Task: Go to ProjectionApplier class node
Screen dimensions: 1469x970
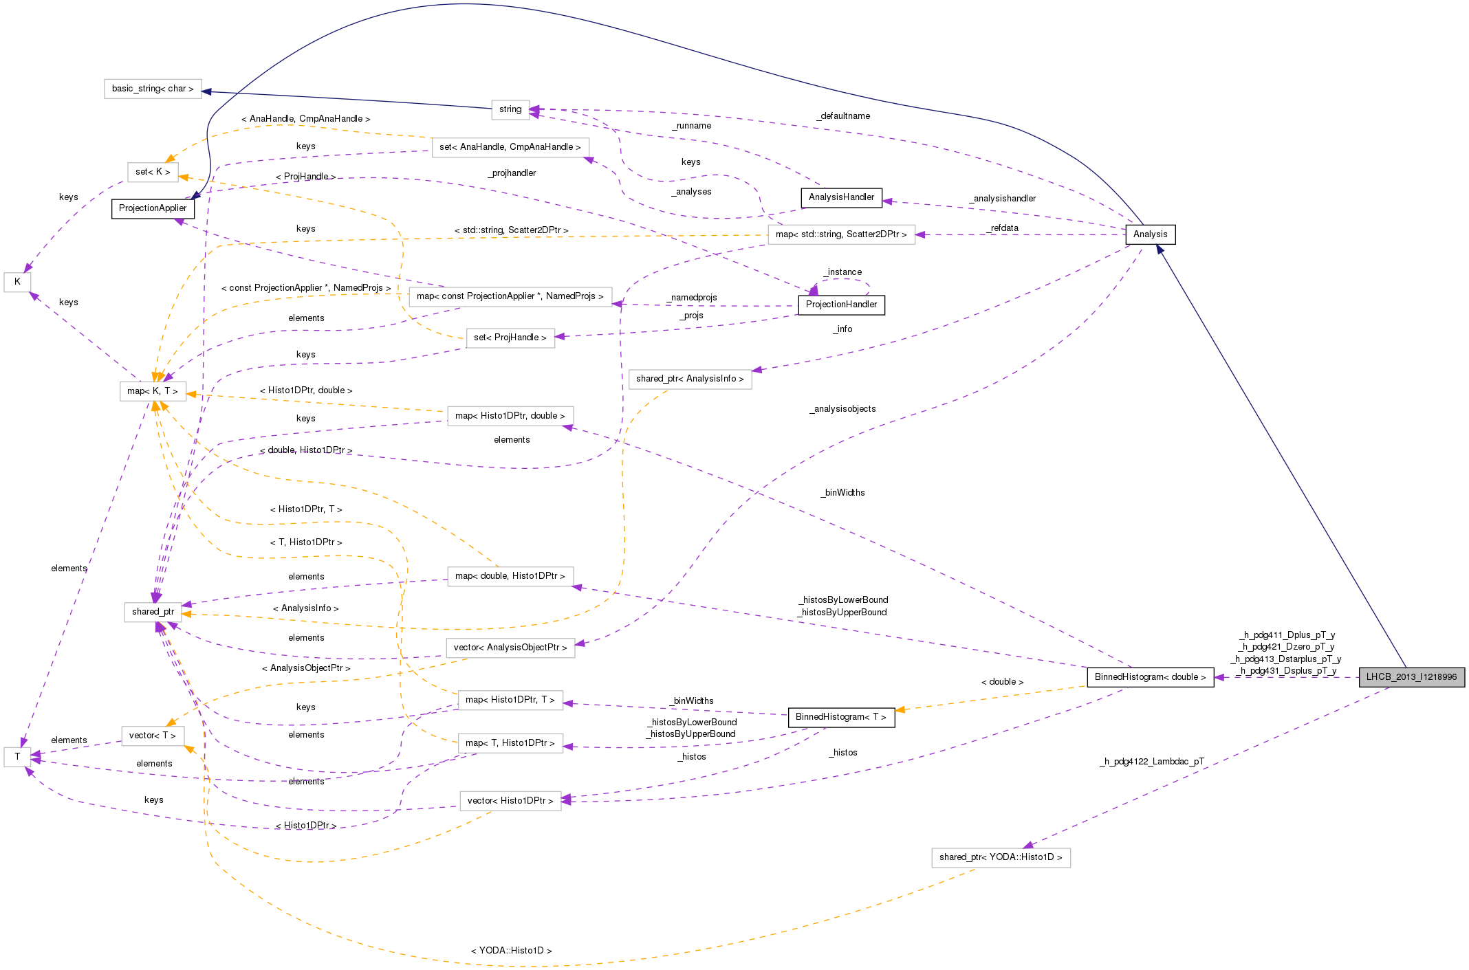Action: tap(153, 208)
